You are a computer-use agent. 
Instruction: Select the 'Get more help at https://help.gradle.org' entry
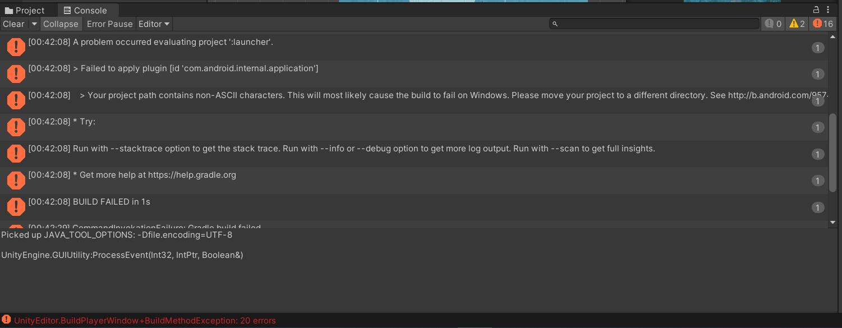click(414, 181)
